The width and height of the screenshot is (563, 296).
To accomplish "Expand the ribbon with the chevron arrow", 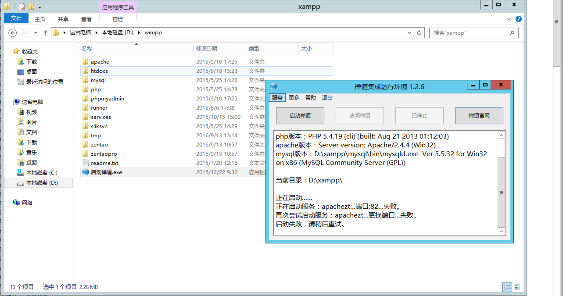I will point(509,19).
